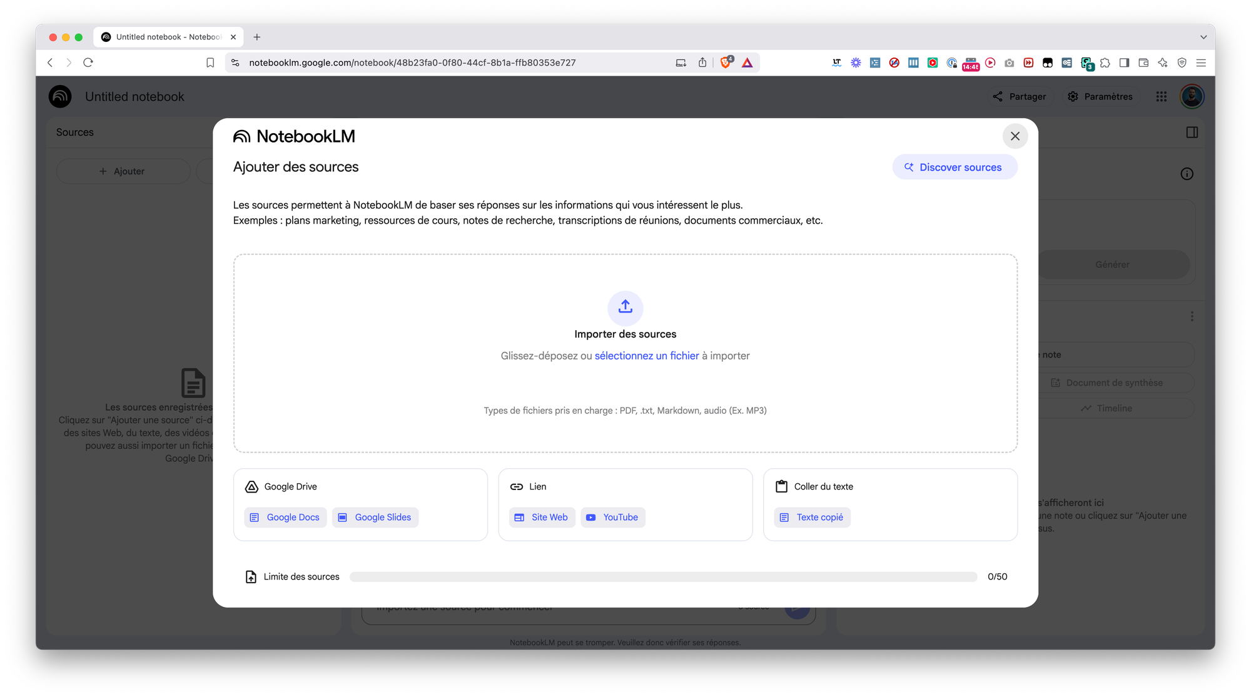Open the Paramètres settings menu

[x=1100, y=96]
